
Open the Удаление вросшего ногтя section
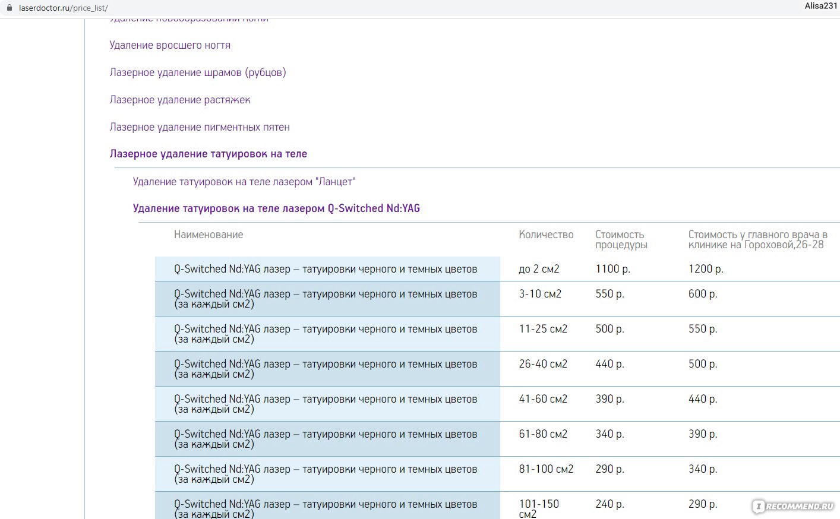[170, 45]
